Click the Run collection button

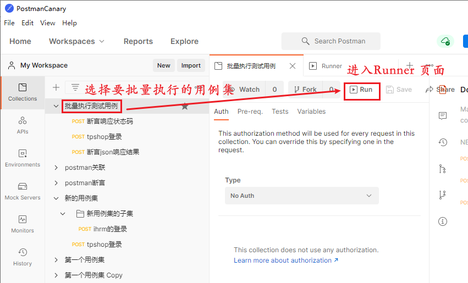point(362,90)
